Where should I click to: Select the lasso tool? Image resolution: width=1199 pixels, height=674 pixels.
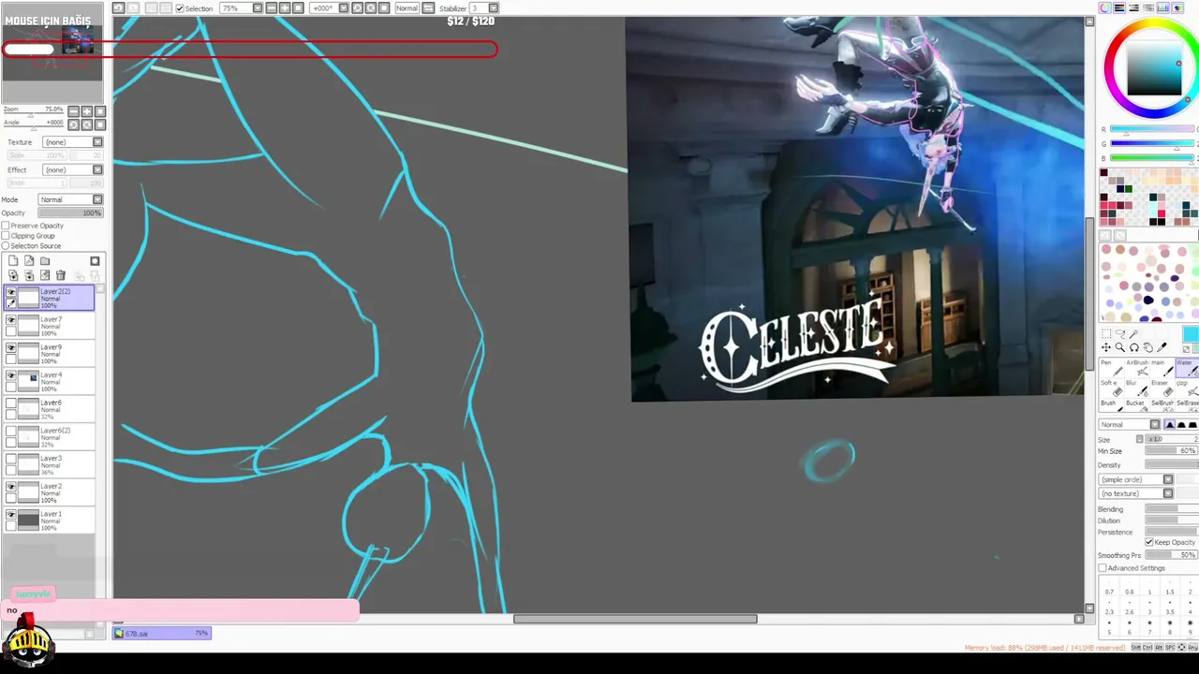1120,334
